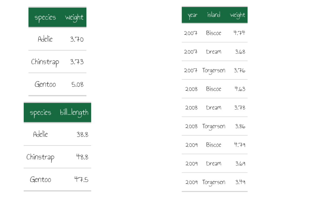Select the bill_length column header
The image size is (322, 198).
point(74,113)
